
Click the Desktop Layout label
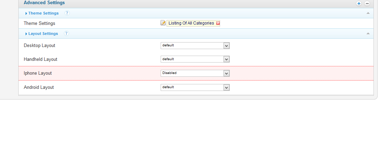coord(39,45)
